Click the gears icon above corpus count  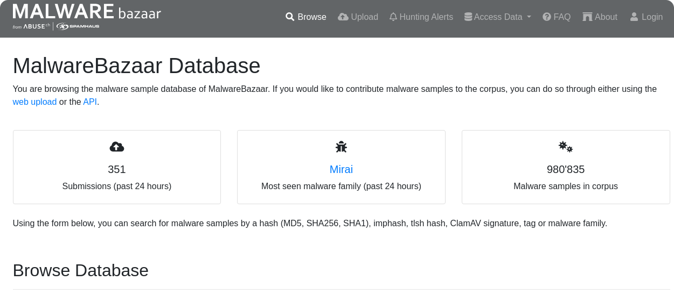[566, 147]
